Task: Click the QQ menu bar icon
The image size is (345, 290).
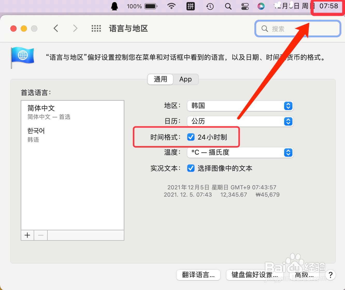Action: pyautogui.click(x=114, y=6)
